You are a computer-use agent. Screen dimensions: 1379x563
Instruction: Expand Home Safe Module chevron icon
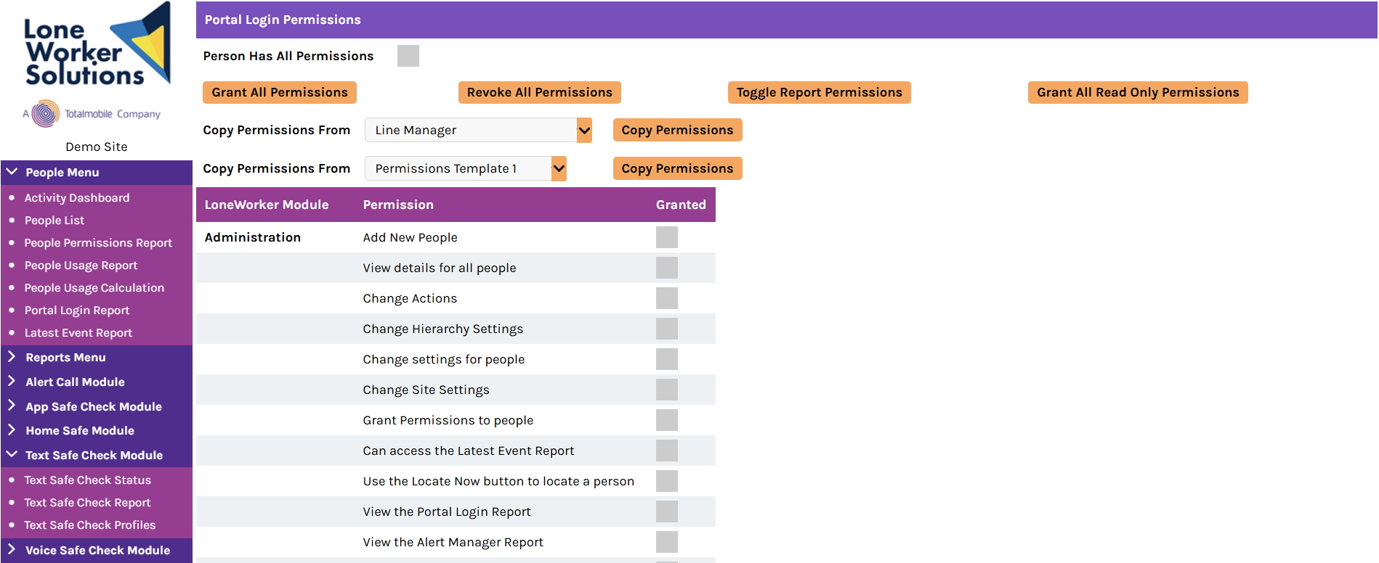(x=12, y=430)
